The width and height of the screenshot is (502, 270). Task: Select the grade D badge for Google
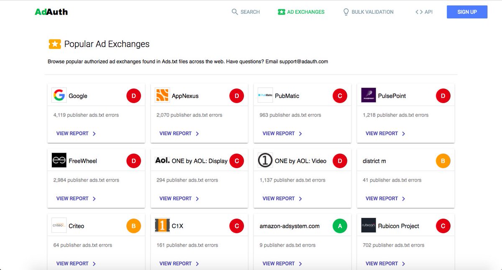tap(133, 96)
